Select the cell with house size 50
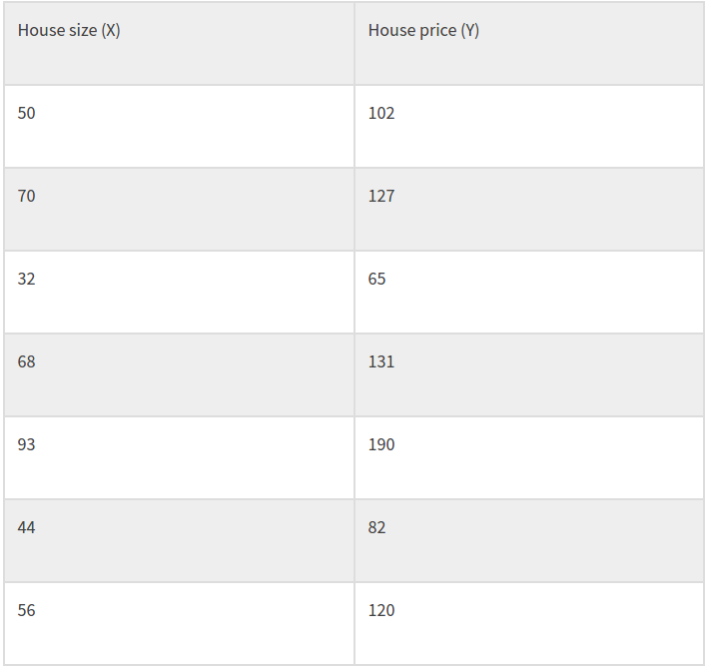Viewport: 710px width, 670px height. click(x=27, y=114)
